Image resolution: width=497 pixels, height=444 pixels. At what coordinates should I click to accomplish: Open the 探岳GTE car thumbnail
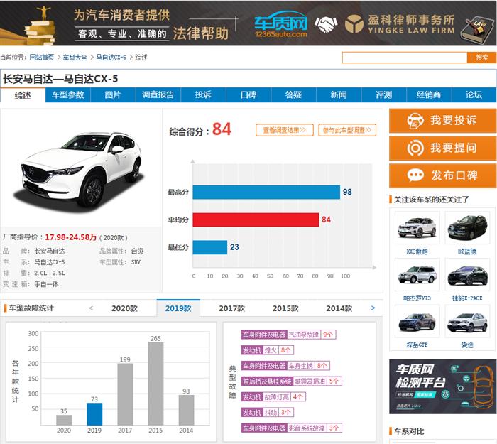click(417, 321)
